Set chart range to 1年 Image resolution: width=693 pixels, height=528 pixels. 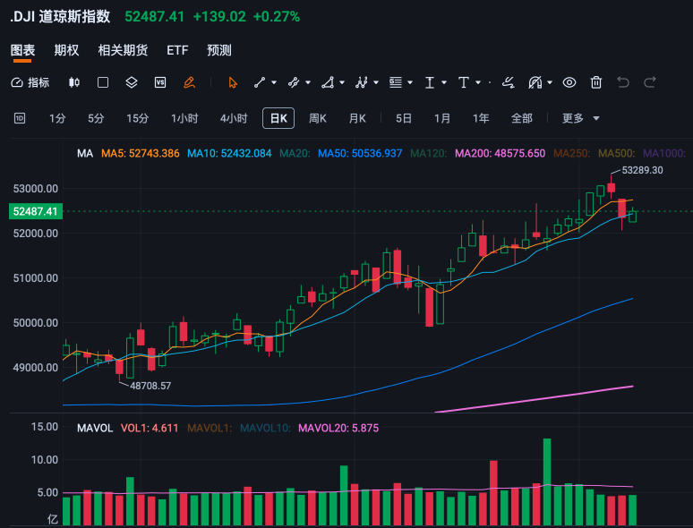click(481, 118)
